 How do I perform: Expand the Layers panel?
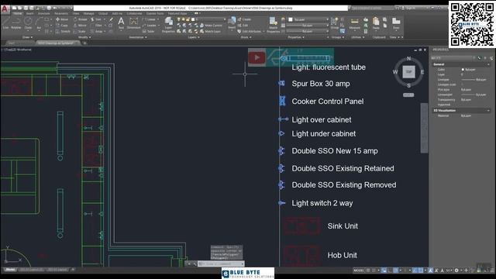[x=194, y=37]
